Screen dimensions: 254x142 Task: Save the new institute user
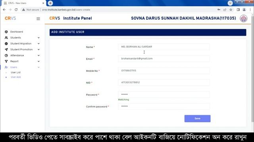[197, 118]
